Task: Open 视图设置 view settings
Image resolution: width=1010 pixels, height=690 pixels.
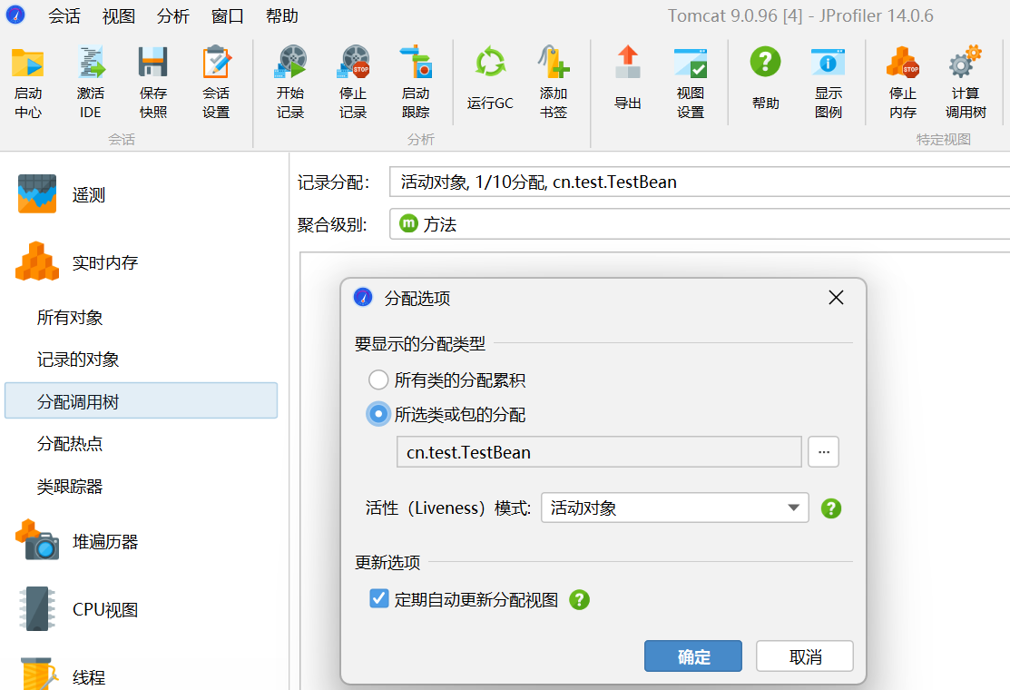Action: (x=691, y=83)
